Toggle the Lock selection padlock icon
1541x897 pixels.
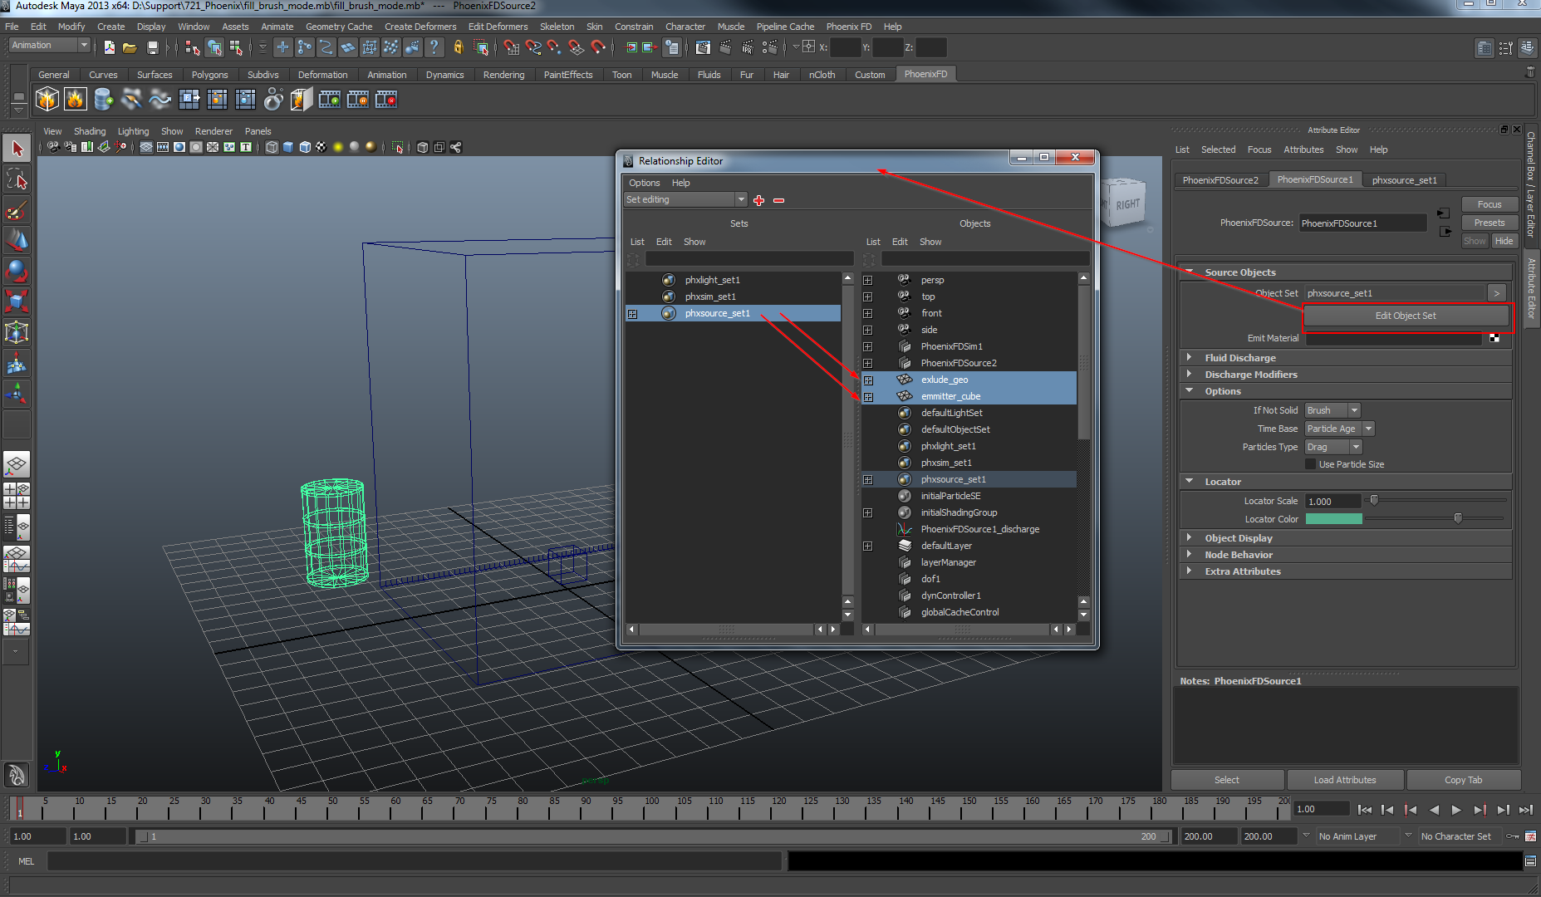point(458,47)
